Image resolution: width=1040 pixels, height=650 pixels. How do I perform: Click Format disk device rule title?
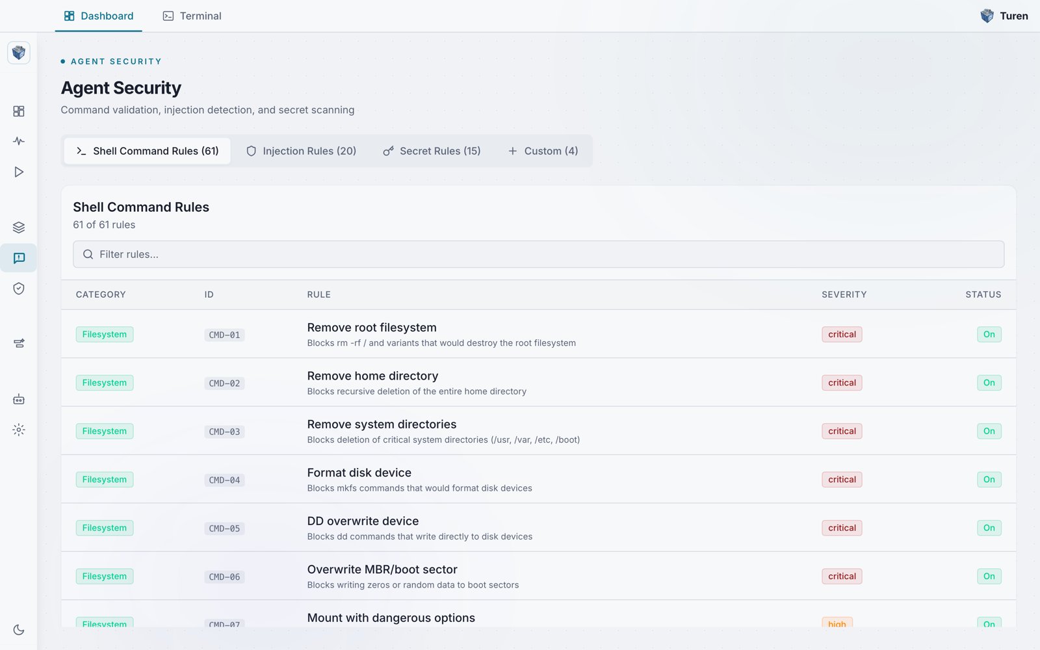click(x=359, y=473)
